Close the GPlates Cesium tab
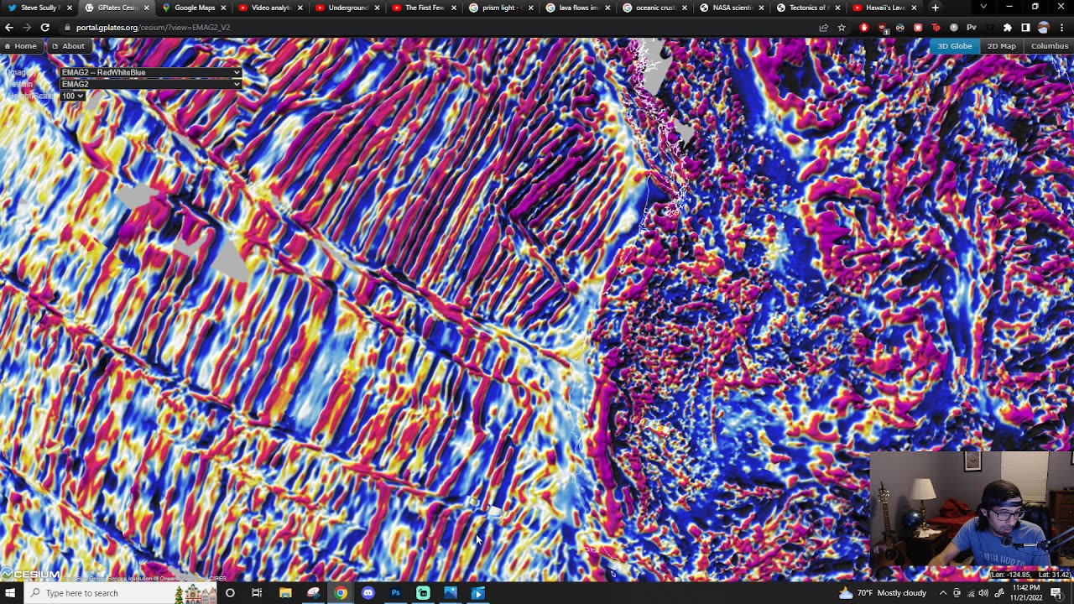1074x604 pixels. [x=147, y=8]
